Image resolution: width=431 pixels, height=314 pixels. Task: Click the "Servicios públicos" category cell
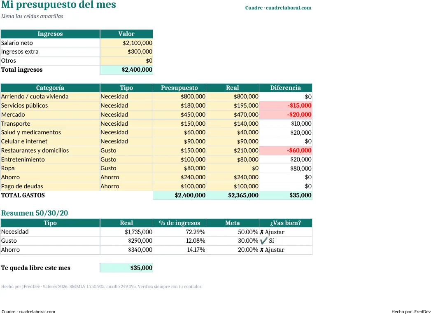coord(50,105)
